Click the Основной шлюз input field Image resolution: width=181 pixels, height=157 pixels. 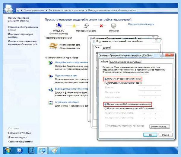(150, 98)
